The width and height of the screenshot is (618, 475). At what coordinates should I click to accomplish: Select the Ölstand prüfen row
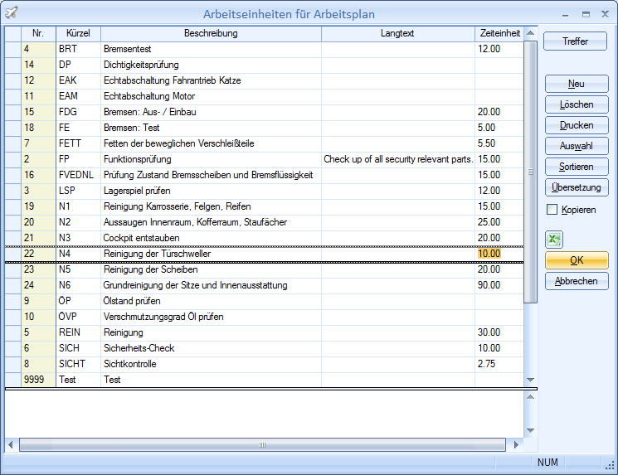264,301
